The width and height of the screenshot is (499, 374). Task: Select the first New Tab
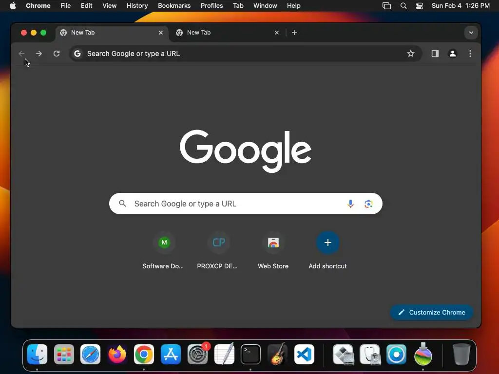point(112,33)
